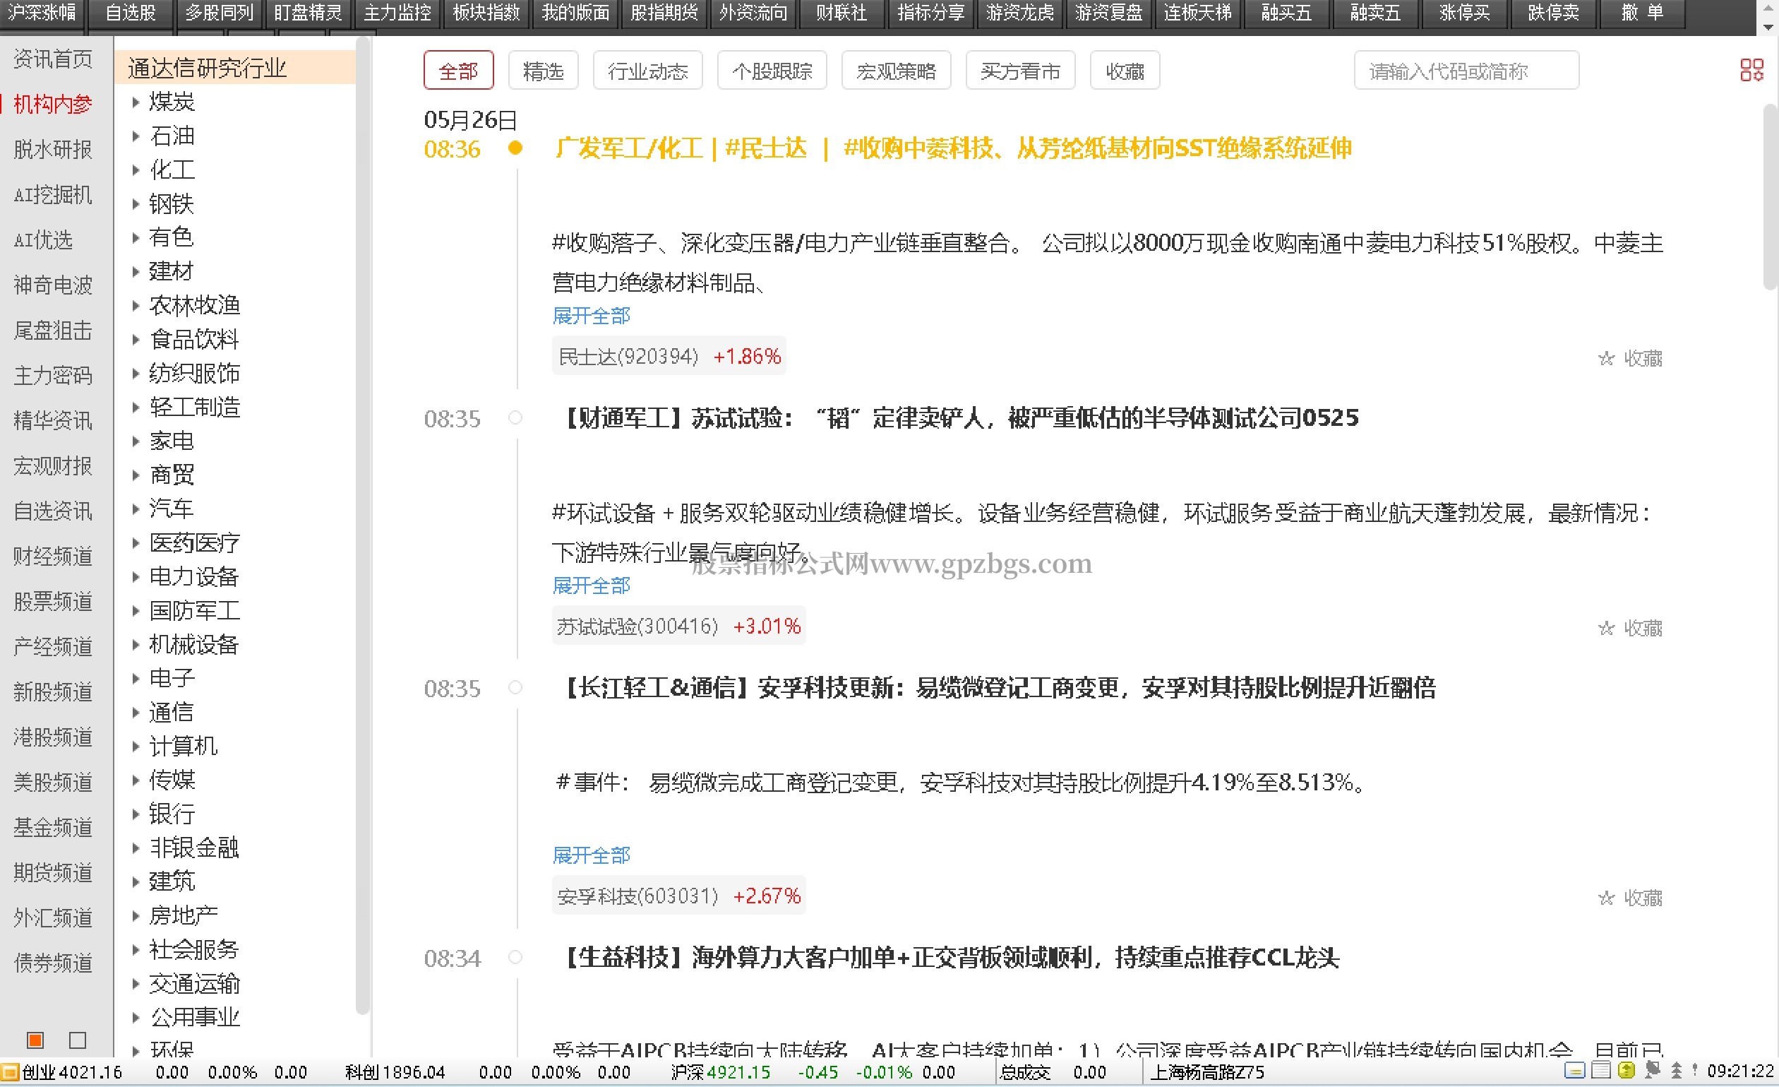Expand the 国防军工 tree node
This screenshot has height=1087, width=1779.
tap(136, 611)
